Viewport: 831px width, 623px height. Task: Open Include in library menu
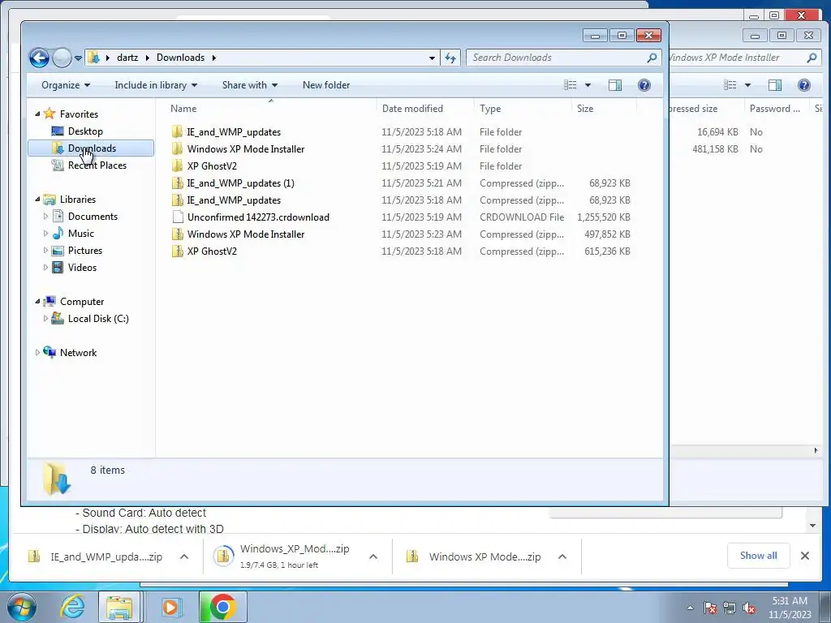(x=156, y=85)
